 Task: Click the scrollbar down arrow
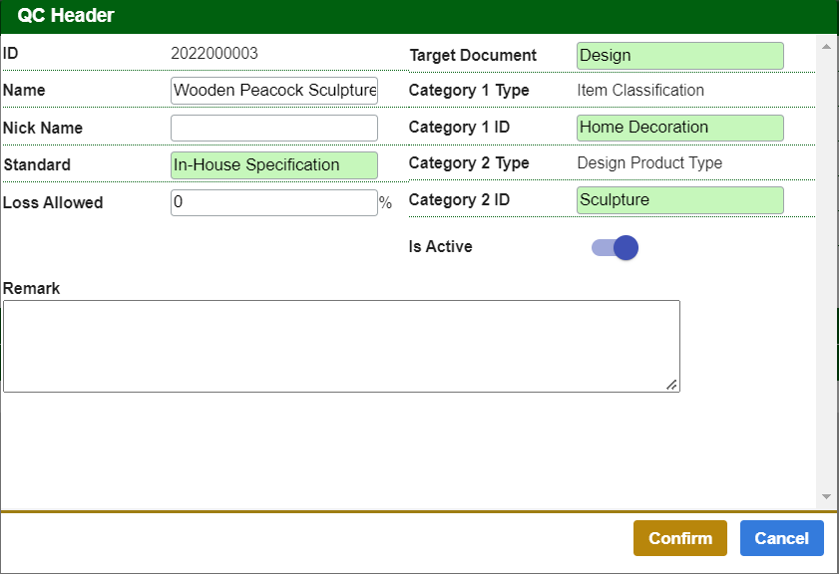click(x=826, y=495)
